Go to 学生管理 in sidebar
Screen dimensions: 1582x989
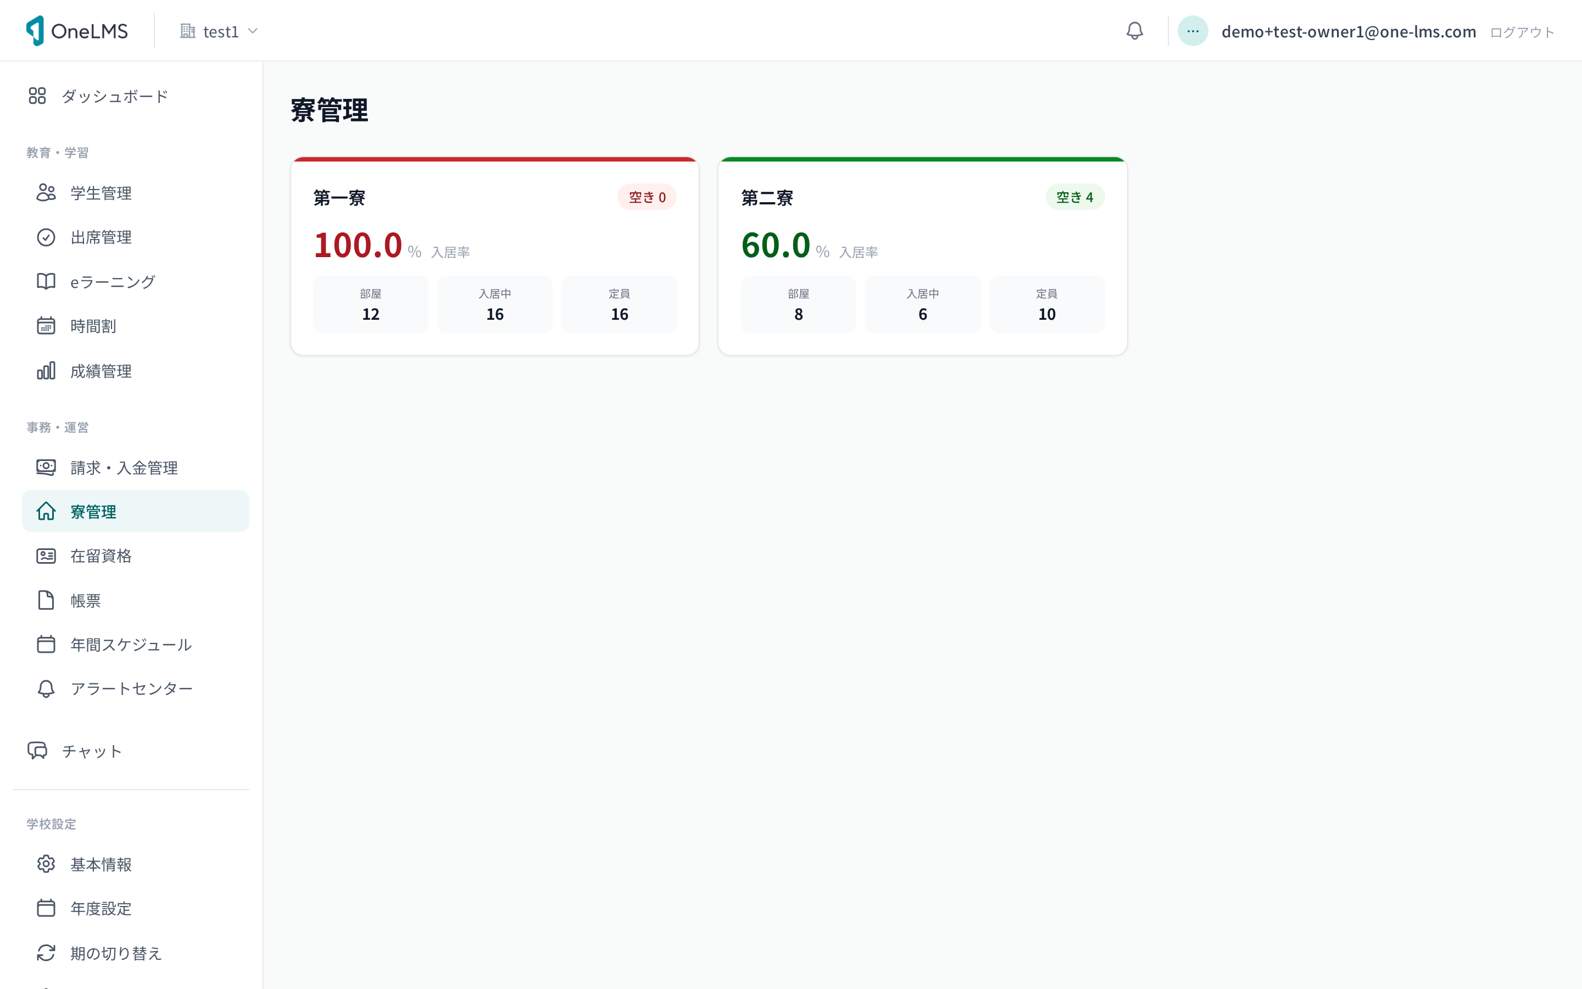tap(135, 192)
